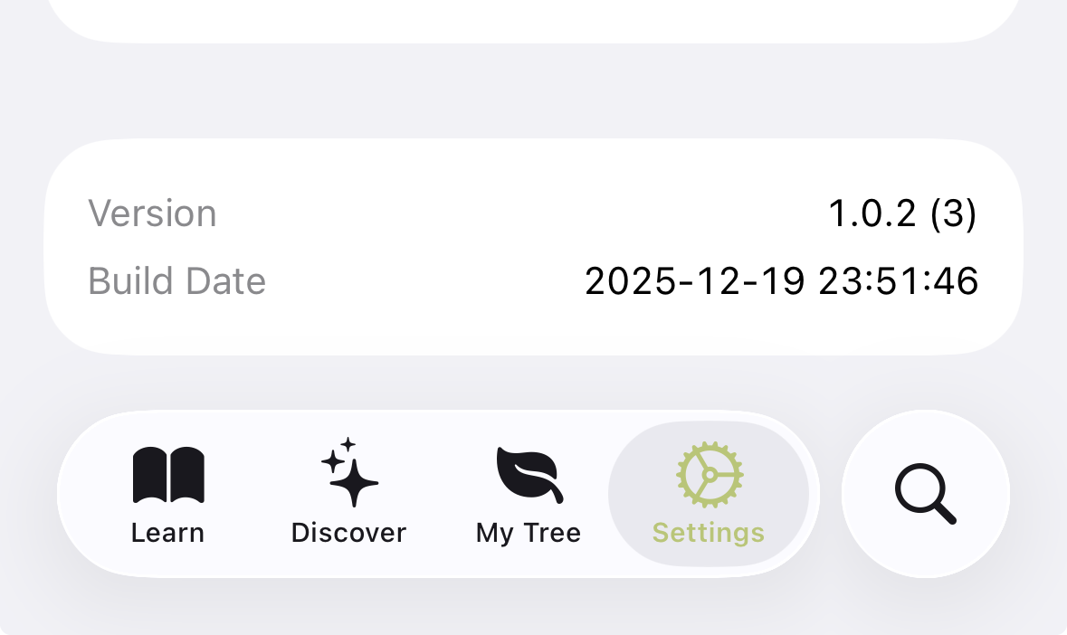Screen dimensions: 1067x635
Task: Click the Build Date row label
Action: [x=176, y=281]
